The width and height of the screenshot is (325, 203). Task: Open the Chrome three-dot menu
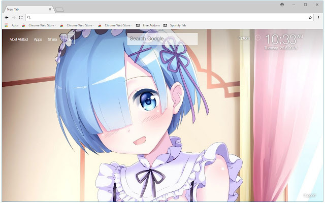(x=318, y=18)
